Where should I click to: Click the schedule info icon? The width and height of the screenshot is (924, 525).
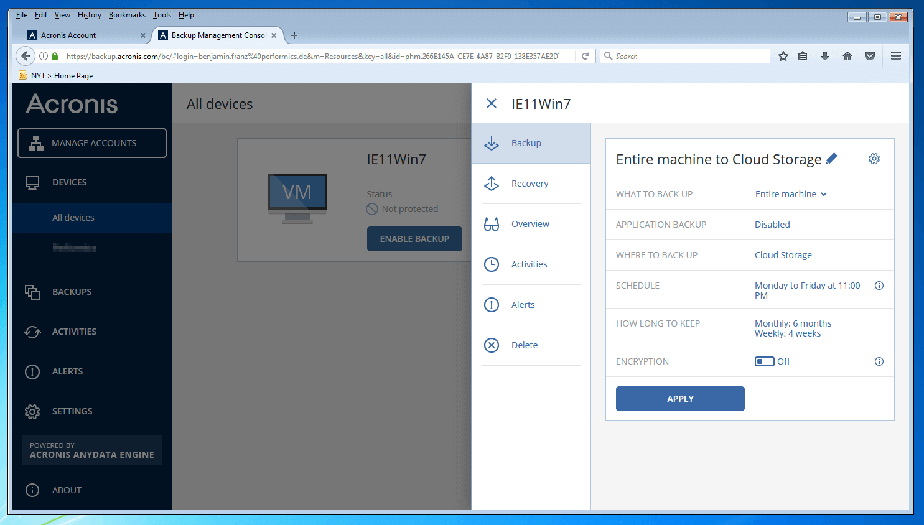click(x=879, y=286)
